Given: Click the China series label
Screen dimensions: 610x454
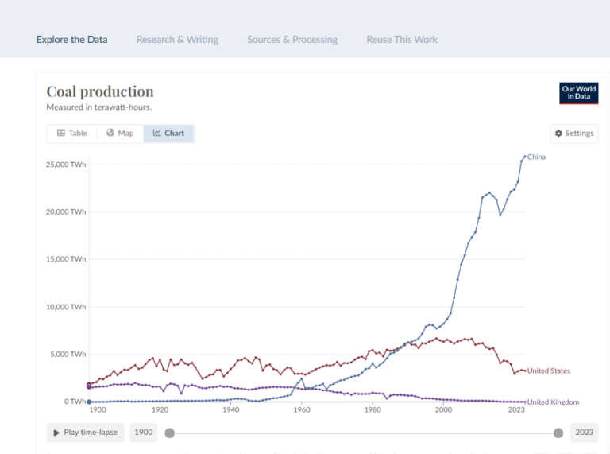Looking at the screenshot, I should point(536,157).
